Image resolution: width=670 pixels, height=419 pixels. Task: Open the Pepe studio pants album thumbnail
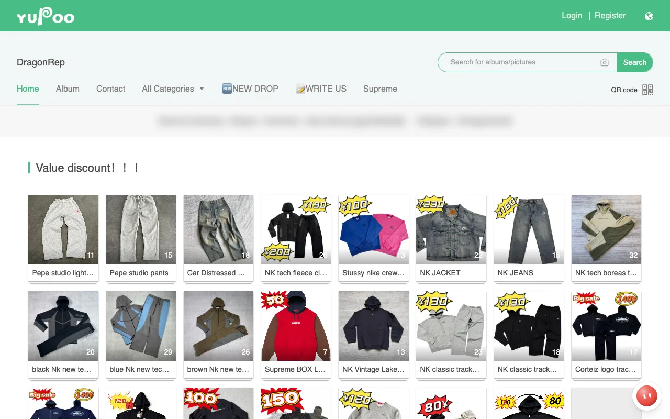click(x=141, y=229)
